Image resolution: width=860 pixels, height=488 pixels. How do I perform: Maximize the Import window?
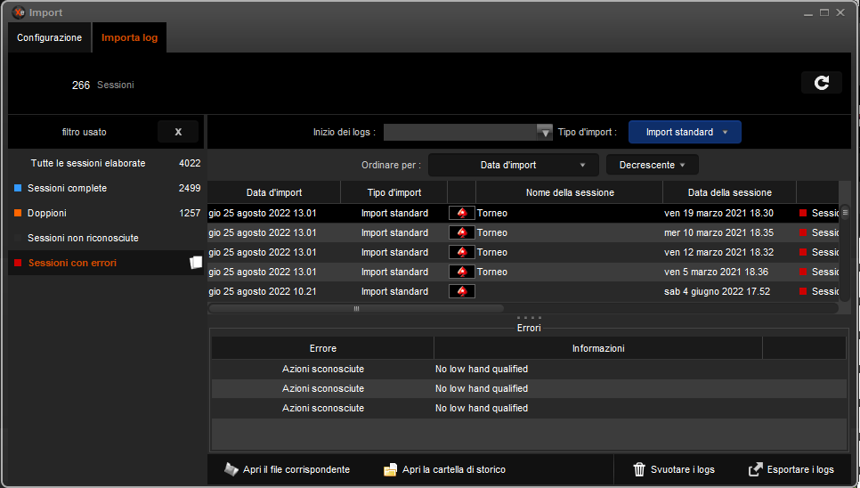[823, 12]
